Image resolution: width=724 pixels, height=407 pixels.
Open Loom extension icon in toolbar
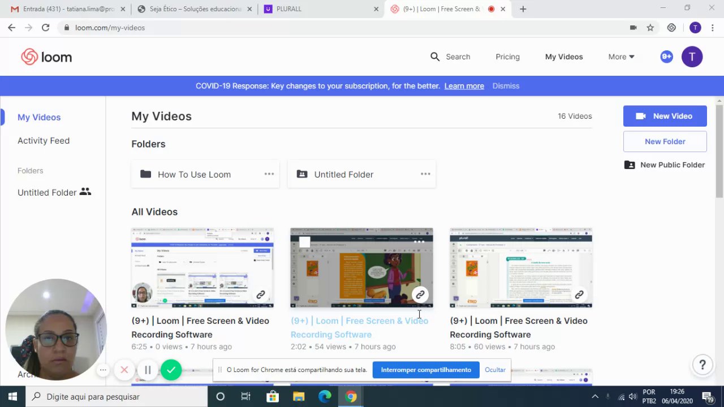[671, 28]
